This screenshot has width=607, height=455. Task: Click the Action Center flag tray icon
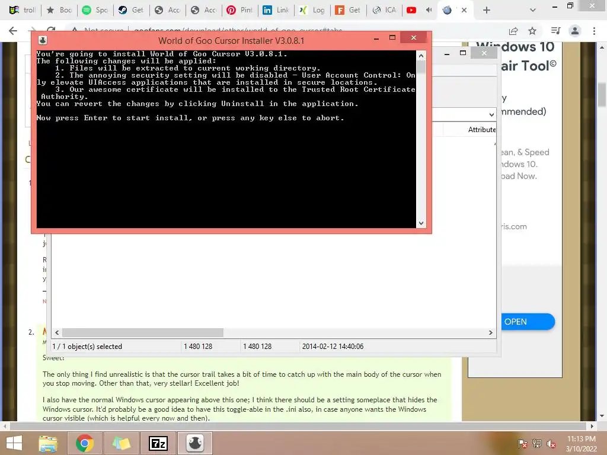(x=522, y=444)
